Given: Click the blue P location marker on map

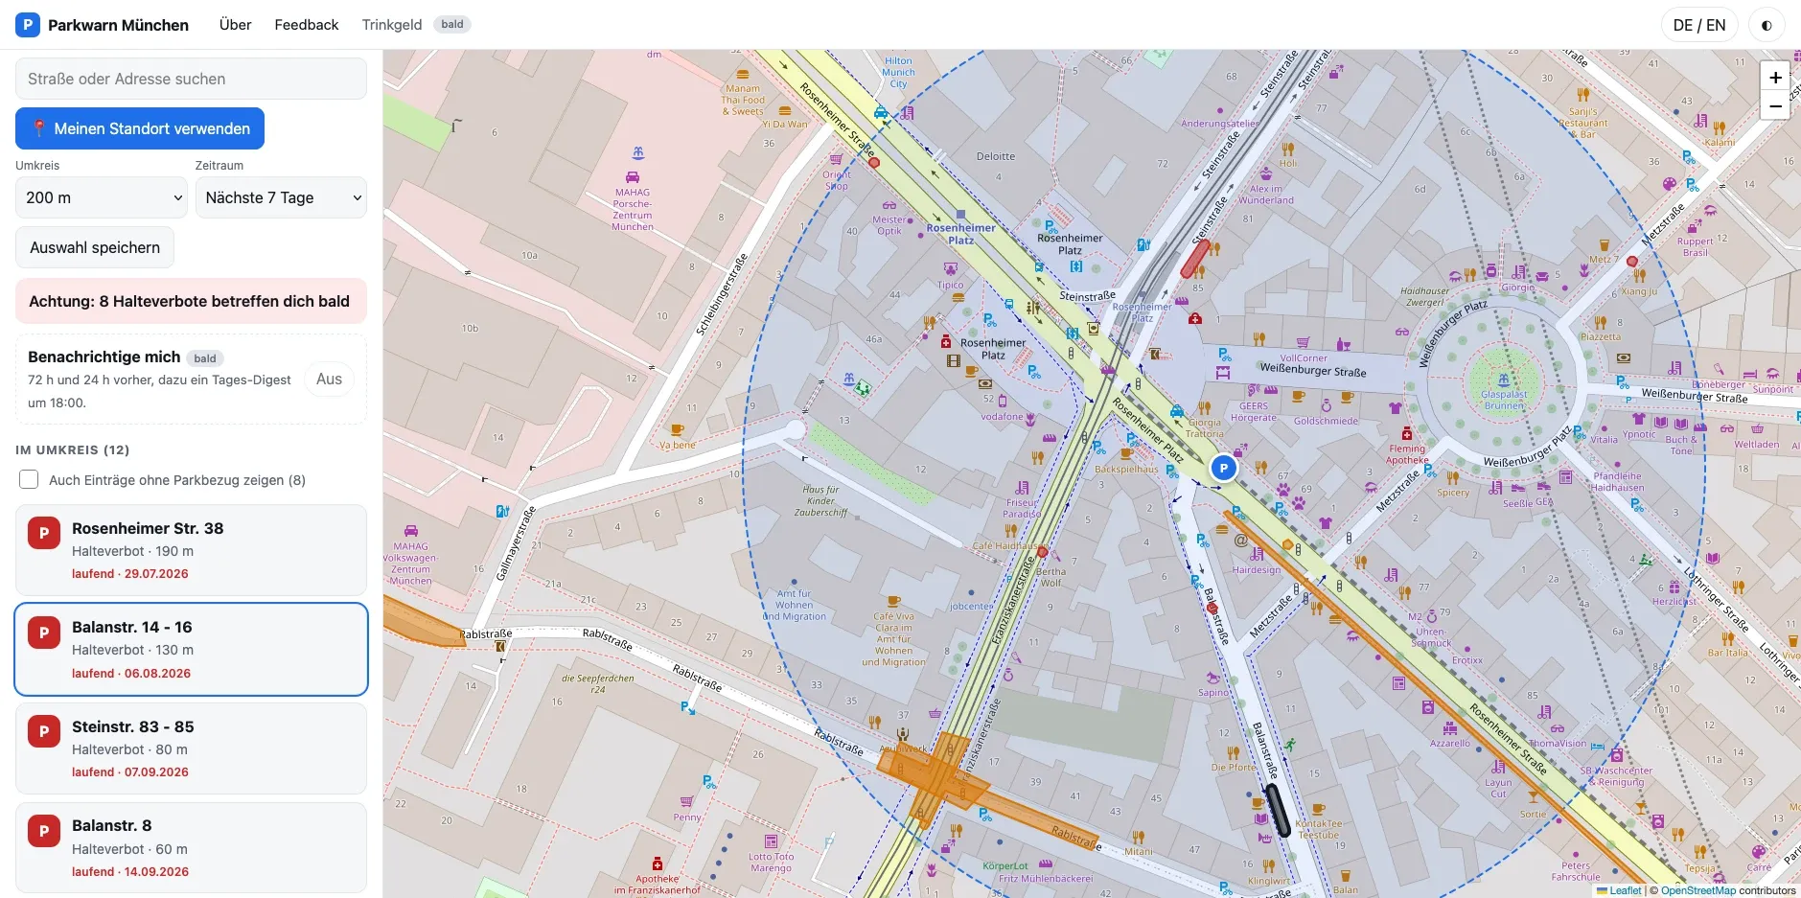Looking at the screenshot, I should pos(1223,468).
